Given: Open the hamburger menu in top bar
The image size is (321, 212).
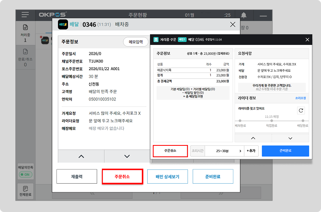Looking at the screenshot, I should 25,15.
